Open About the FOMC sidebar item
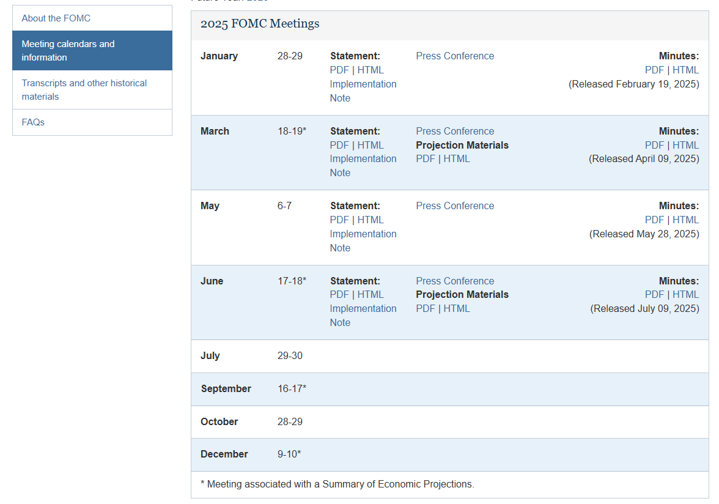 (x=56, y=18)
